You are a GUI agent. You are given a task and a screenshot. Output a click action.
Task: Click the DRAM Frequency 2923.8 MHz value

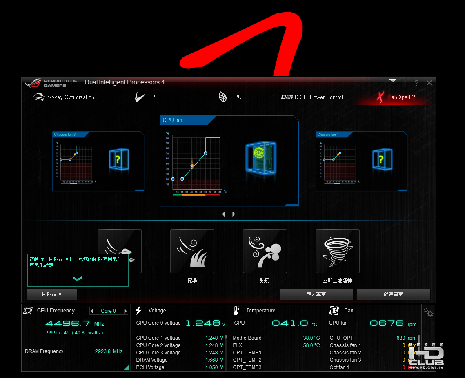109,351
